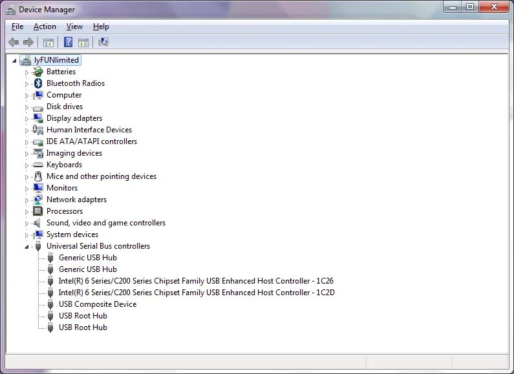The image size is (514, 374).
Task: Select the Computer category label
Action: [x=64, y=95]
